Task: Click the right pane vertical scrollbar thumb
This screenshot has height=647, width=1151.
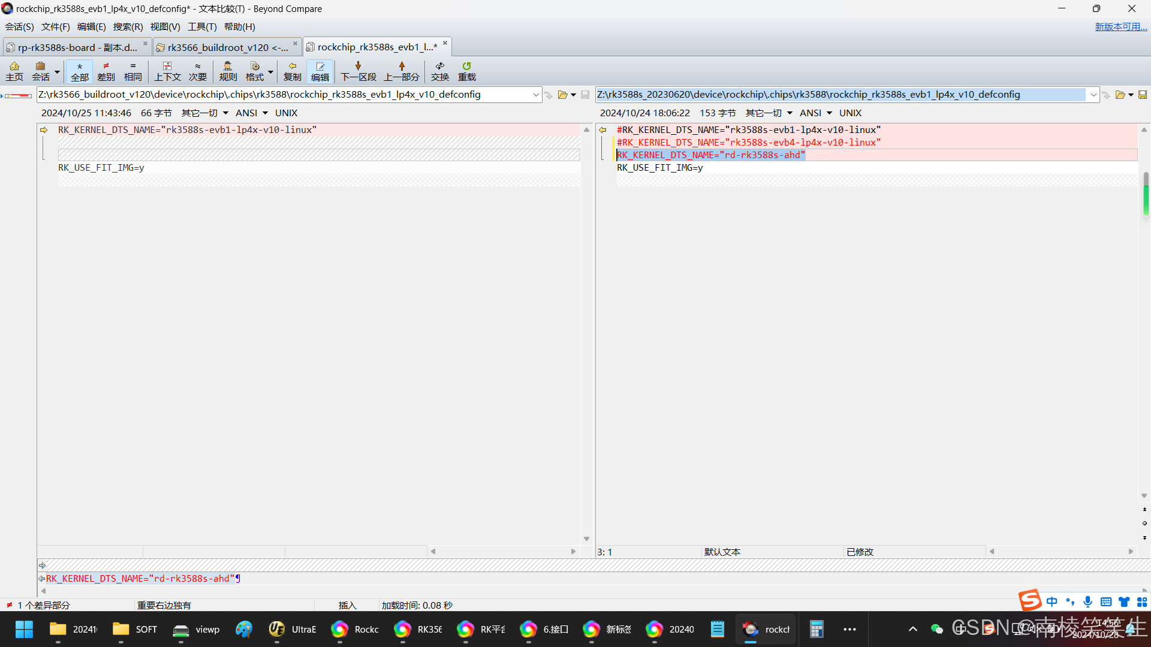Action: tap(1146, 193)
